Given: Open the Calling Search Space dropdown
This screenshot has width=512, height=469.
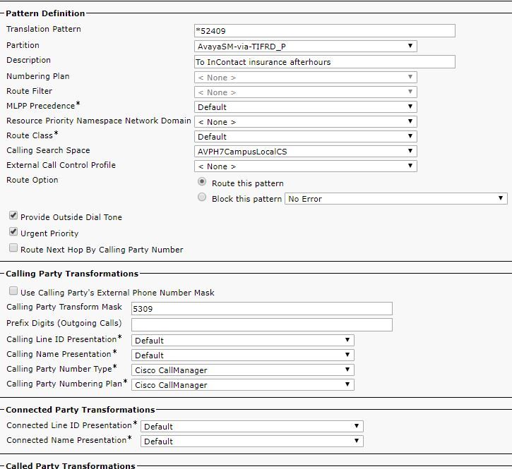Looking at the screenshot, I should click(305, 151).
